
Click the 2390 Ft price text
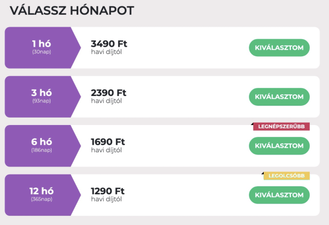point(108,93)
